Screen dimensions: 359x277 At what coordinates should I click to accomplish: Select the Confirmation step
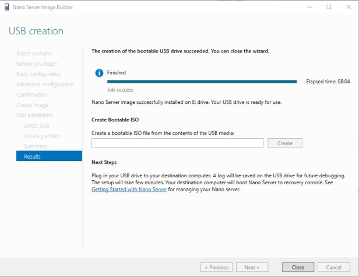pyautogui.click(x=32, y=94)
